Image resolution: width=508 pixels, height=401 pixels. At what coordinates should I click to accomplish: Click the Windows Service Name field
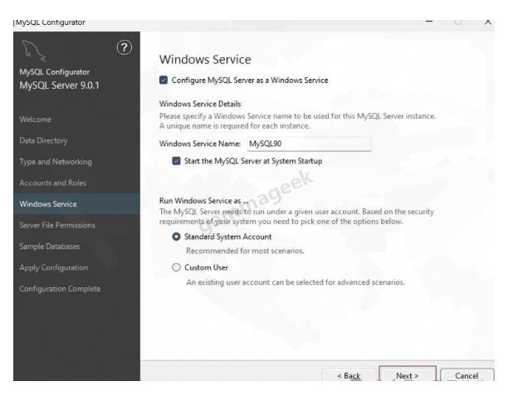coord(309,144)
